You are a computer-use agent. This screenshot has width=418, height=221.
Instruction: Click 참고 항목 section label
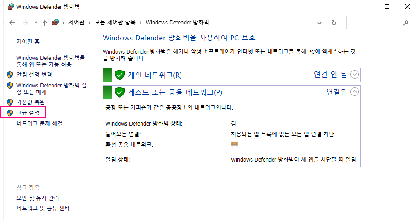pyautogui.click(x=28, y=188)
